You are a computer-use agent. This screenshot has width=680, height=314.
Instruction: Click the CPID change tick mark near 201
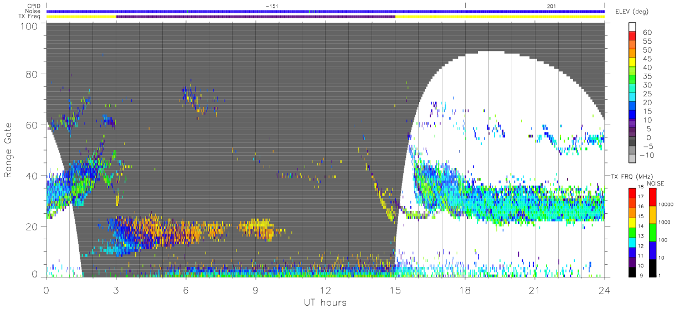point(465,6)
